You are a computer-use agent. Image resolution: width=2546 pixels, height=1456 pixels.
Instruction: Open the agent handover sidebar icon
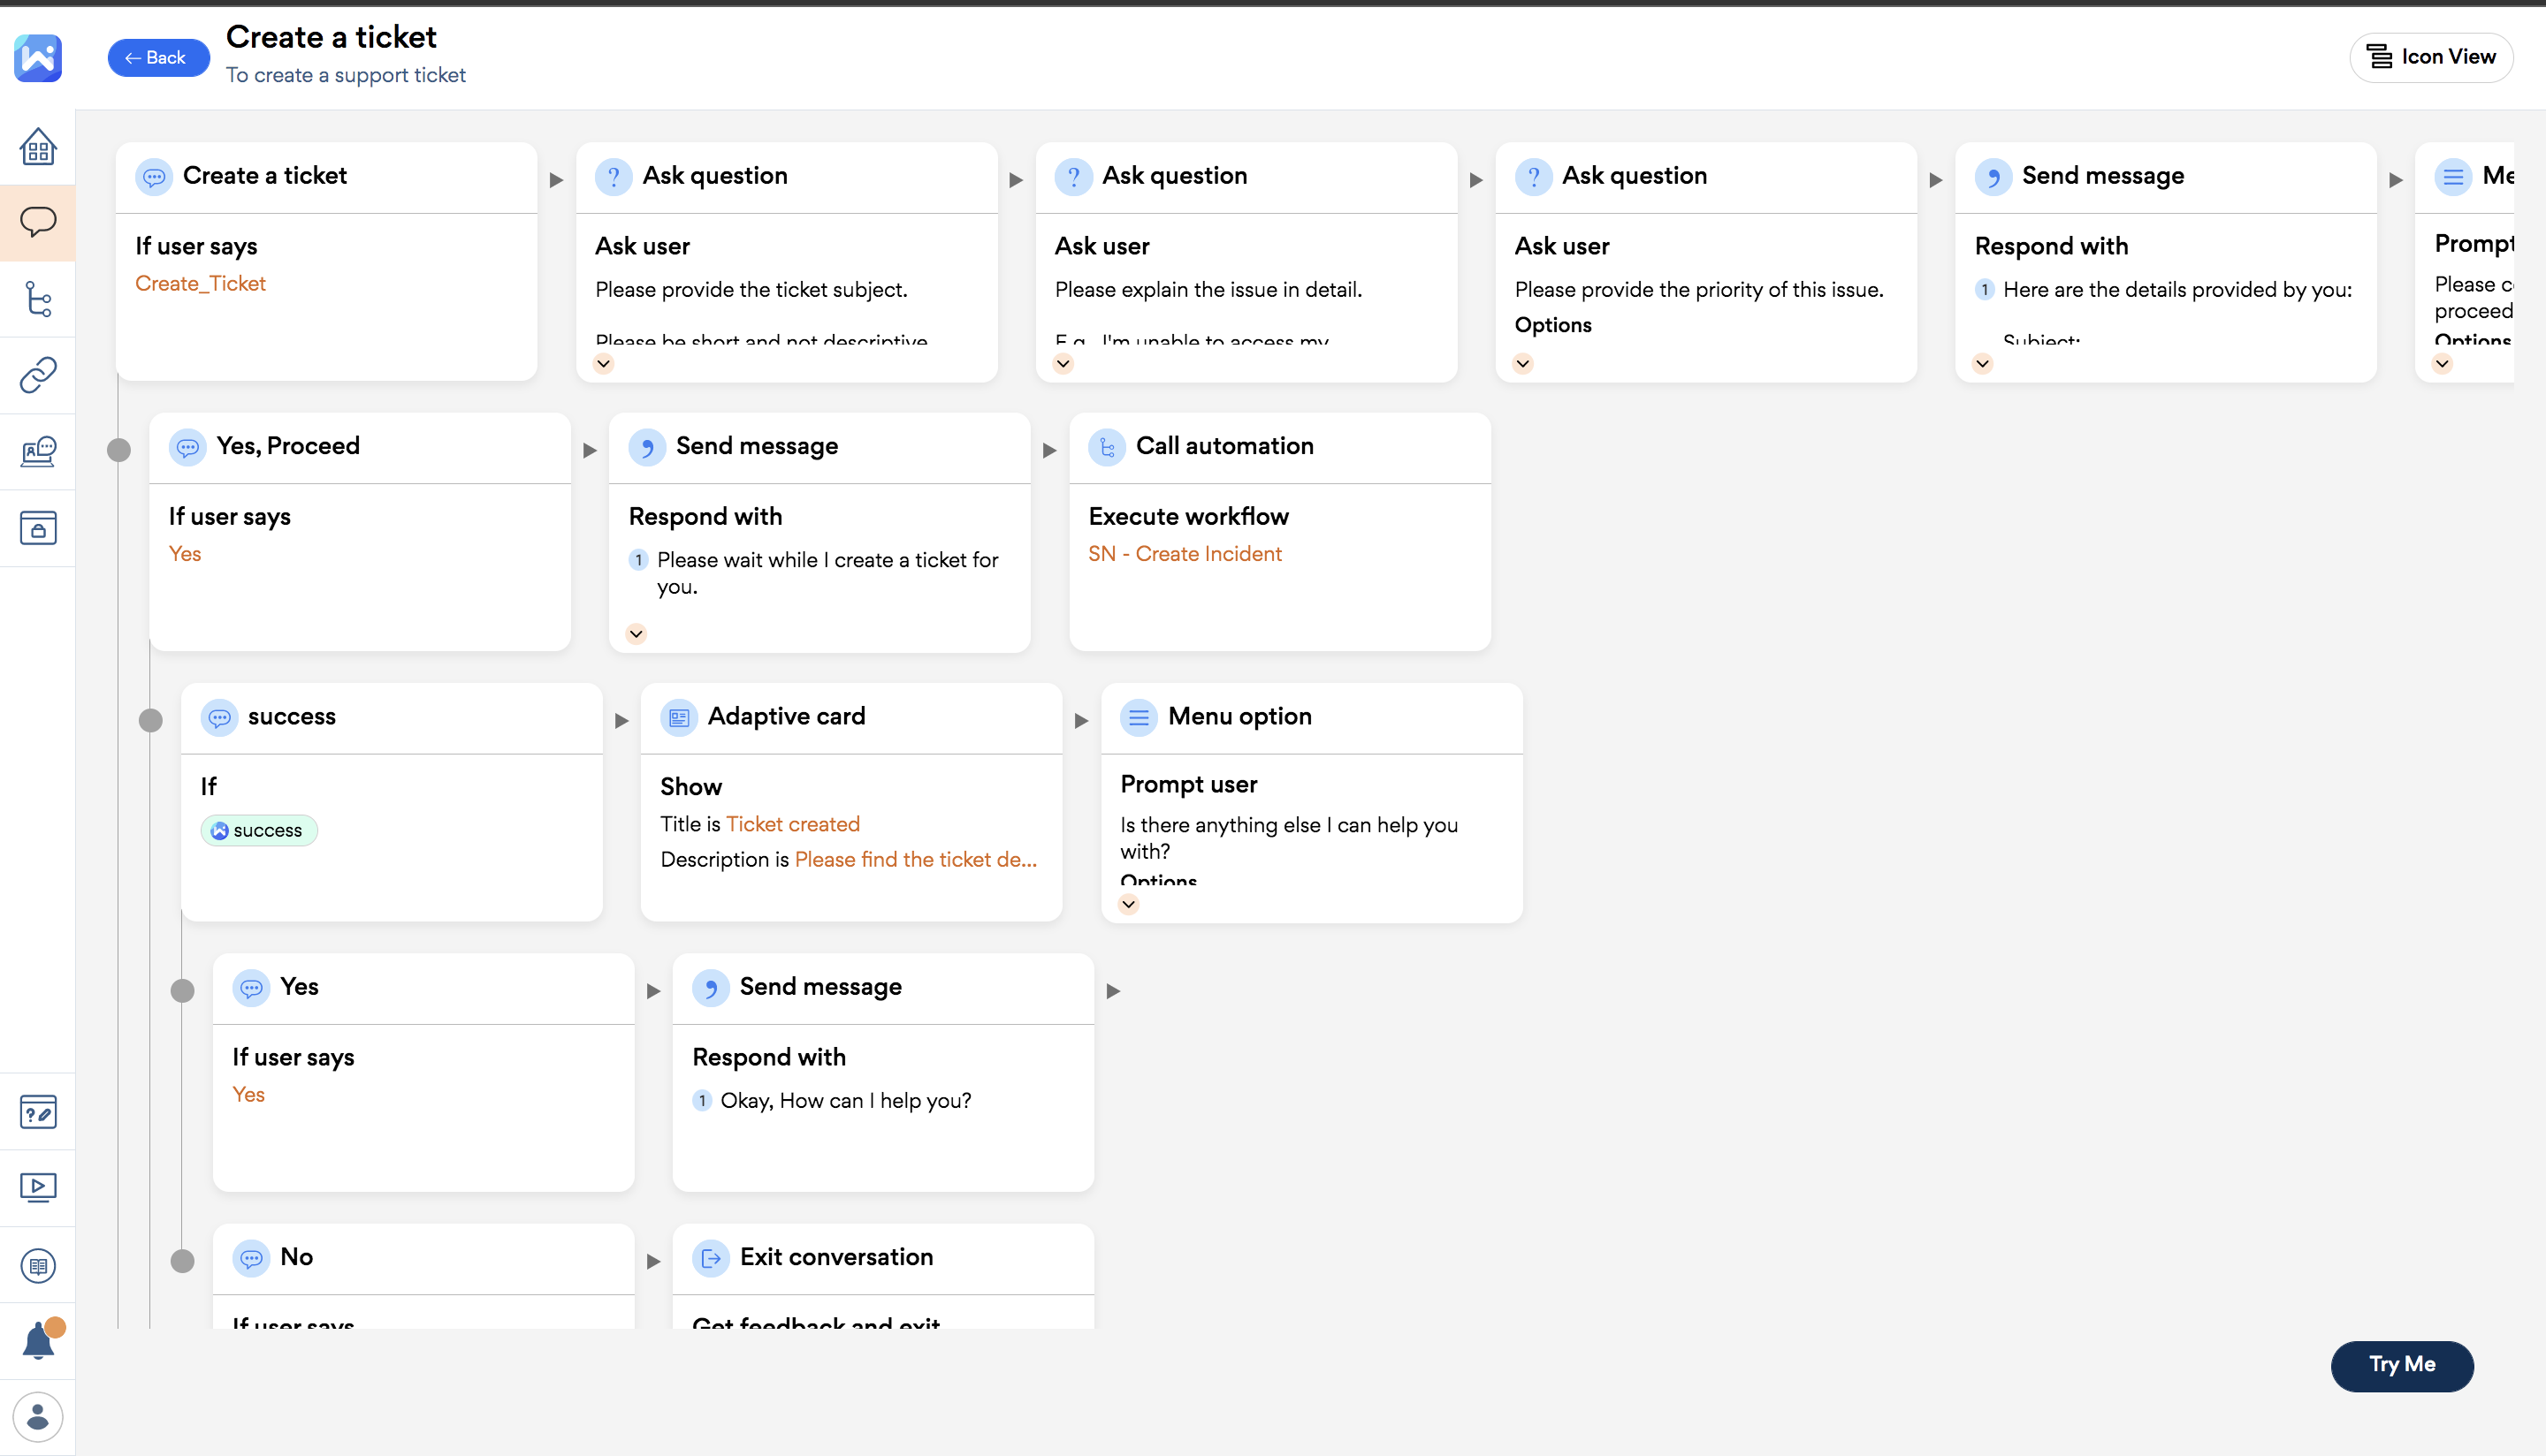point(38,451)
